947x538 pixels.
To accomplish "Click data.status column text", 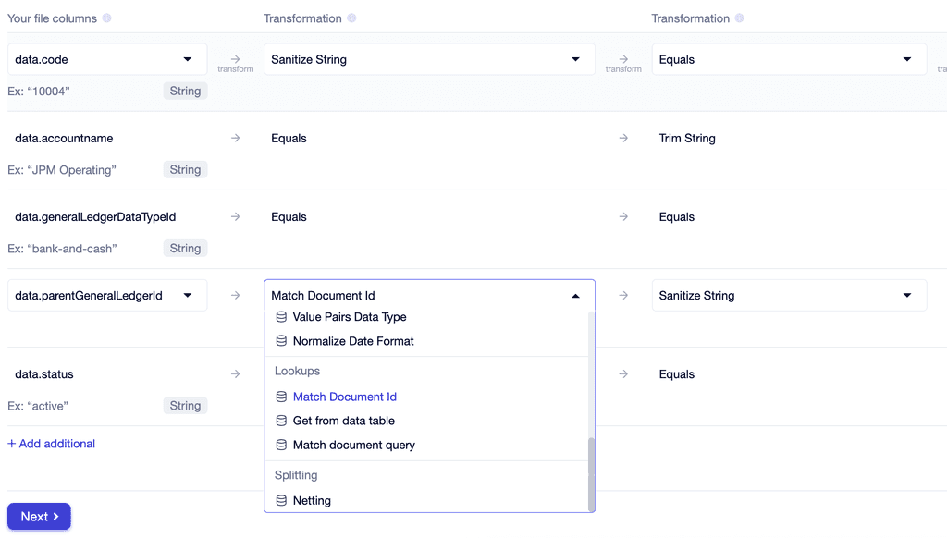I will click(x=44, y=374).
